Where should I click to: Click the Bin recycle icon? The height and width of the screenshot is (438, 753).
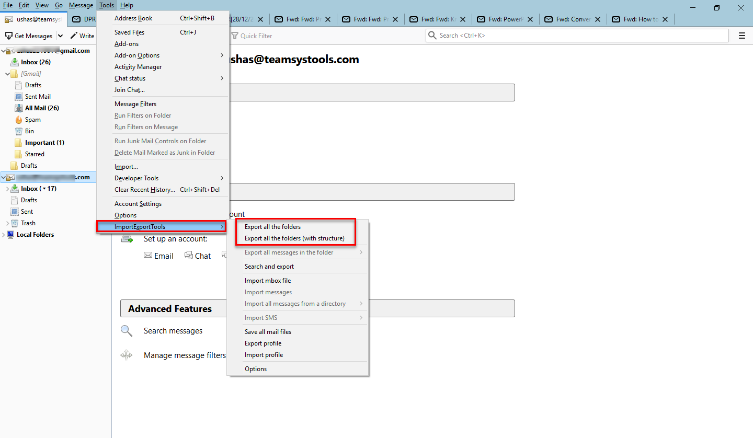pyautogui.click(x=19, y=131)
